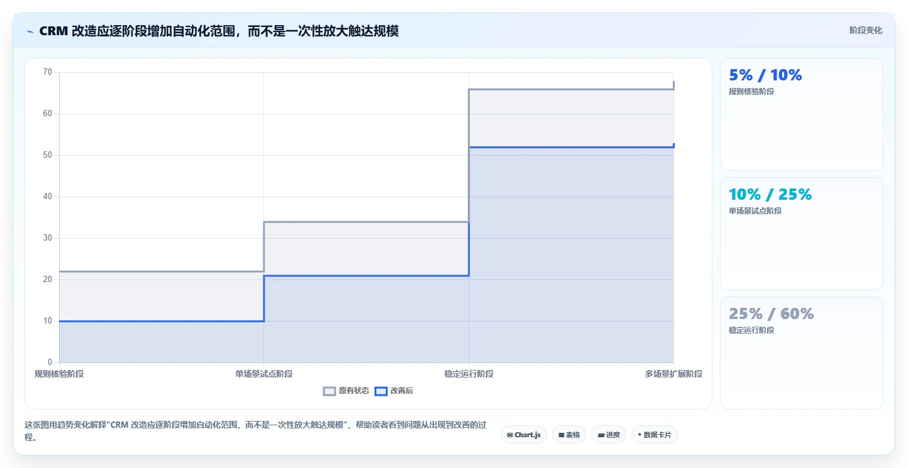Select the 25% / 60% stat card
908x468 pixels.
pyautogui.click(x=802, y=353)
